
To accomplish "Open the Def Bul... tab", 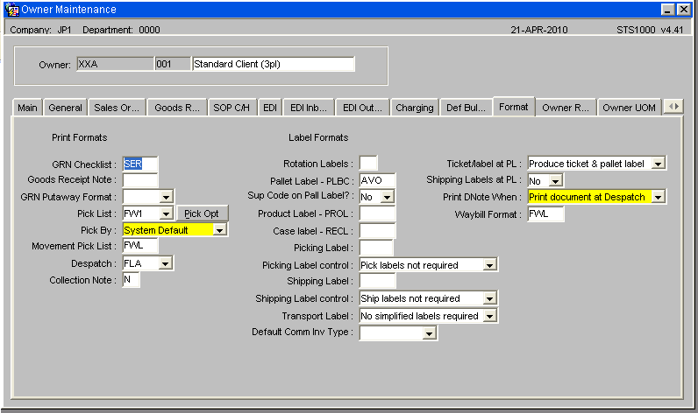I will 466,108.
